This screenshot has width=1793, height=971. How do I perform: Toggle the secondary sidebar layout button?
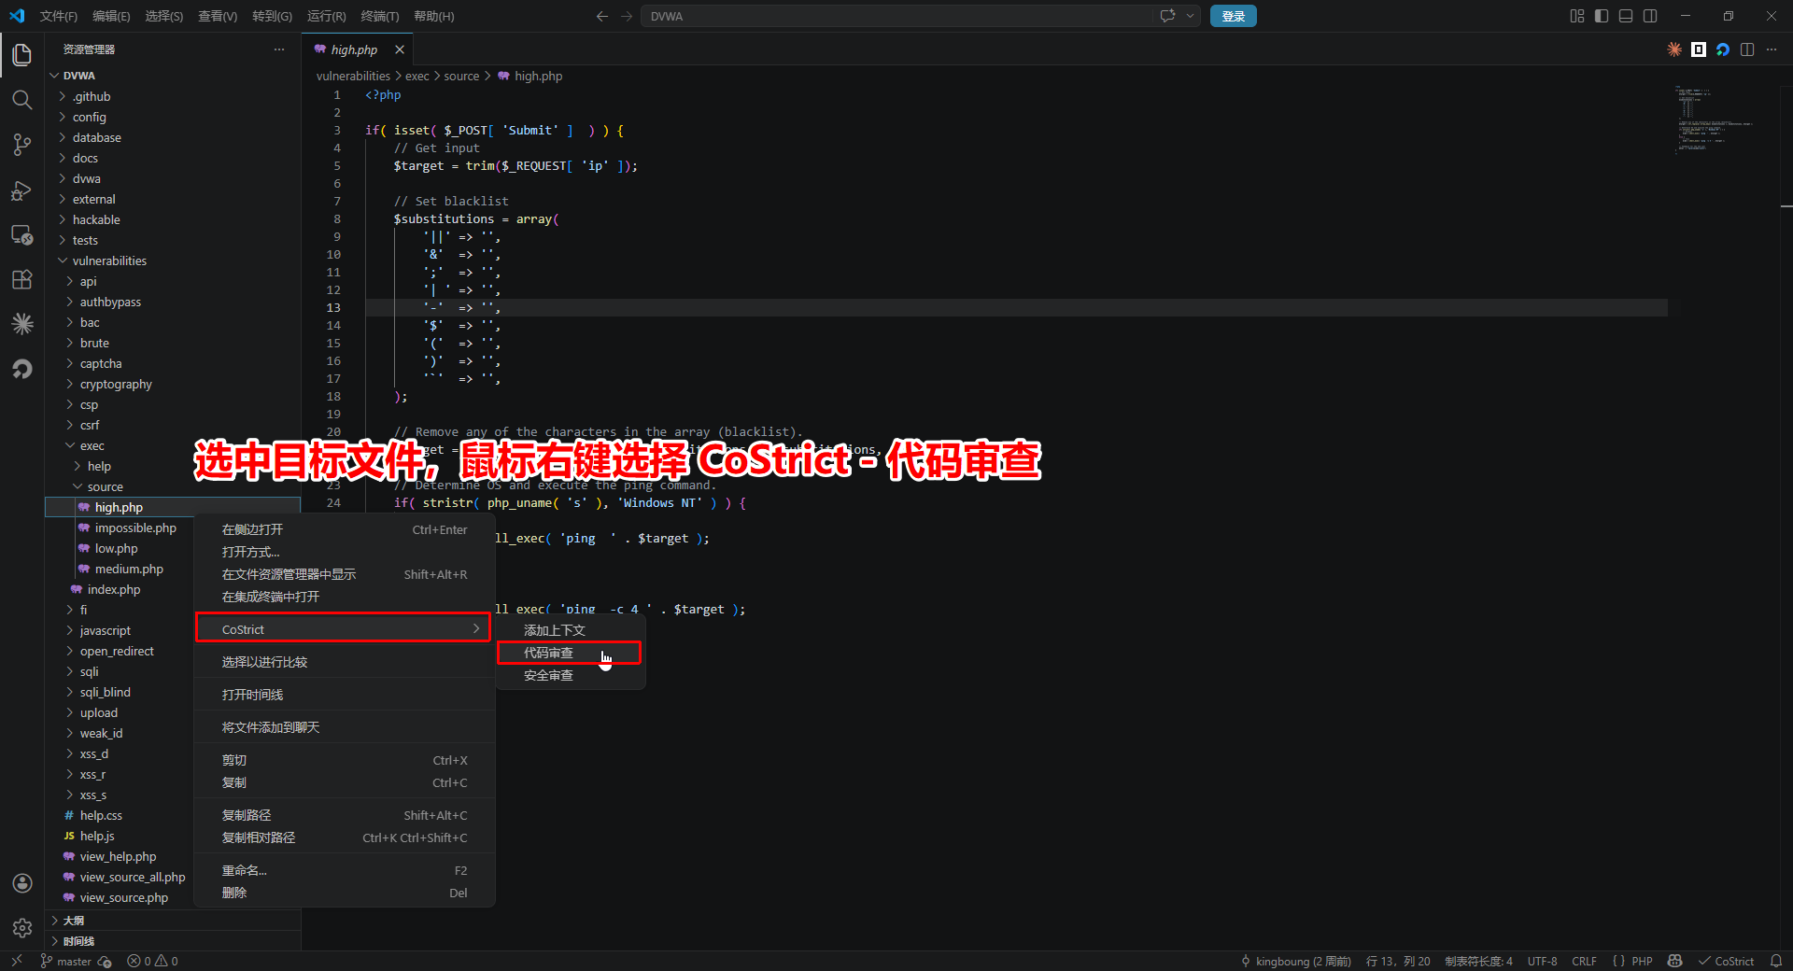[1650, 16]
